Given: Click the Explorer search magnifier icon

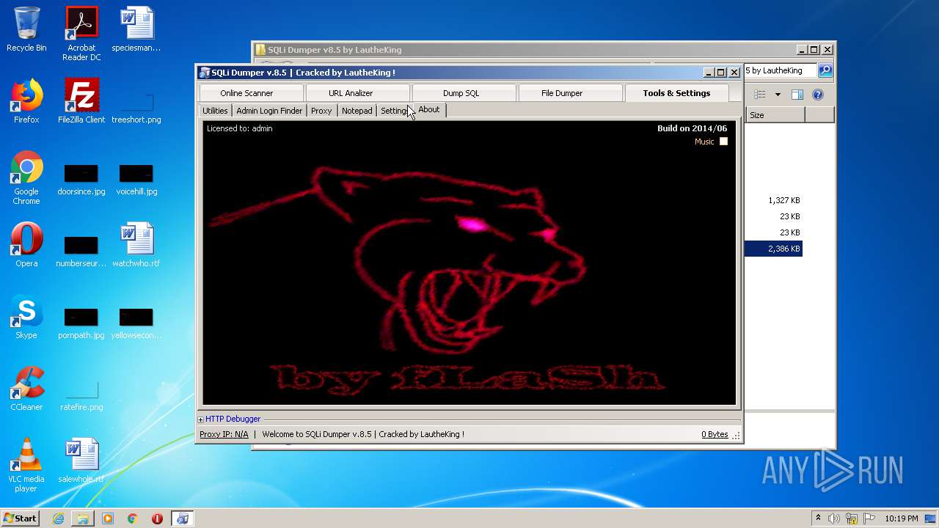Looking at the screenshot, I should point(825,70).
